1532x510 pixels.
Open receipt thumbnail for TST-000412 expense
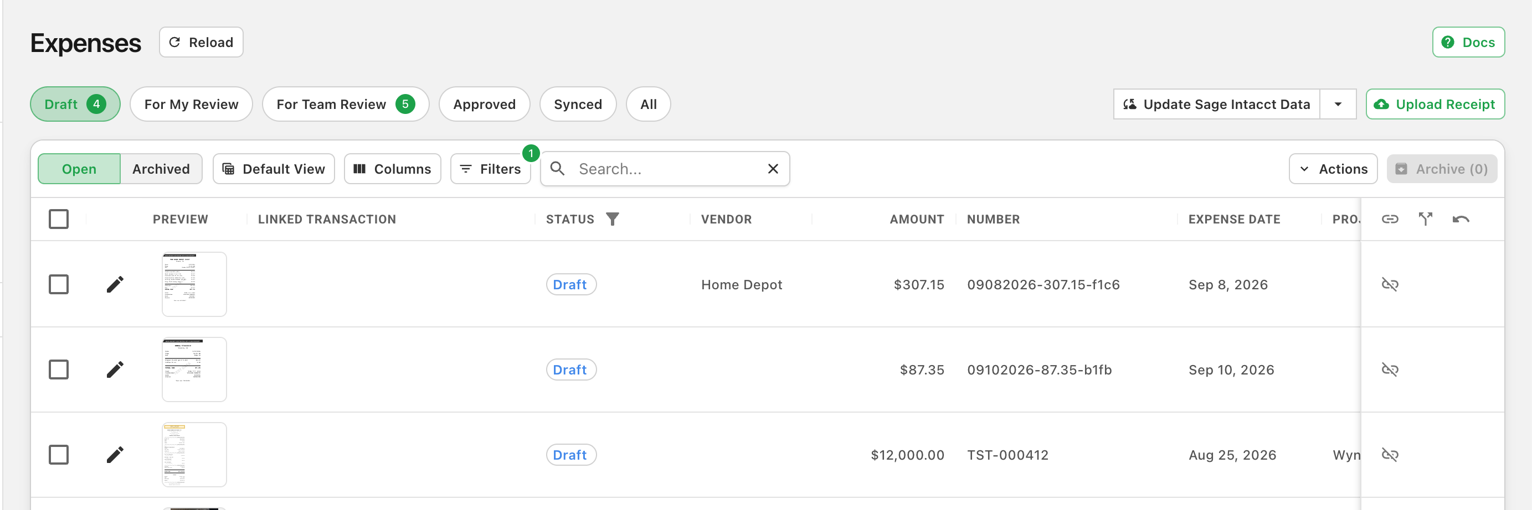[194, 455]
